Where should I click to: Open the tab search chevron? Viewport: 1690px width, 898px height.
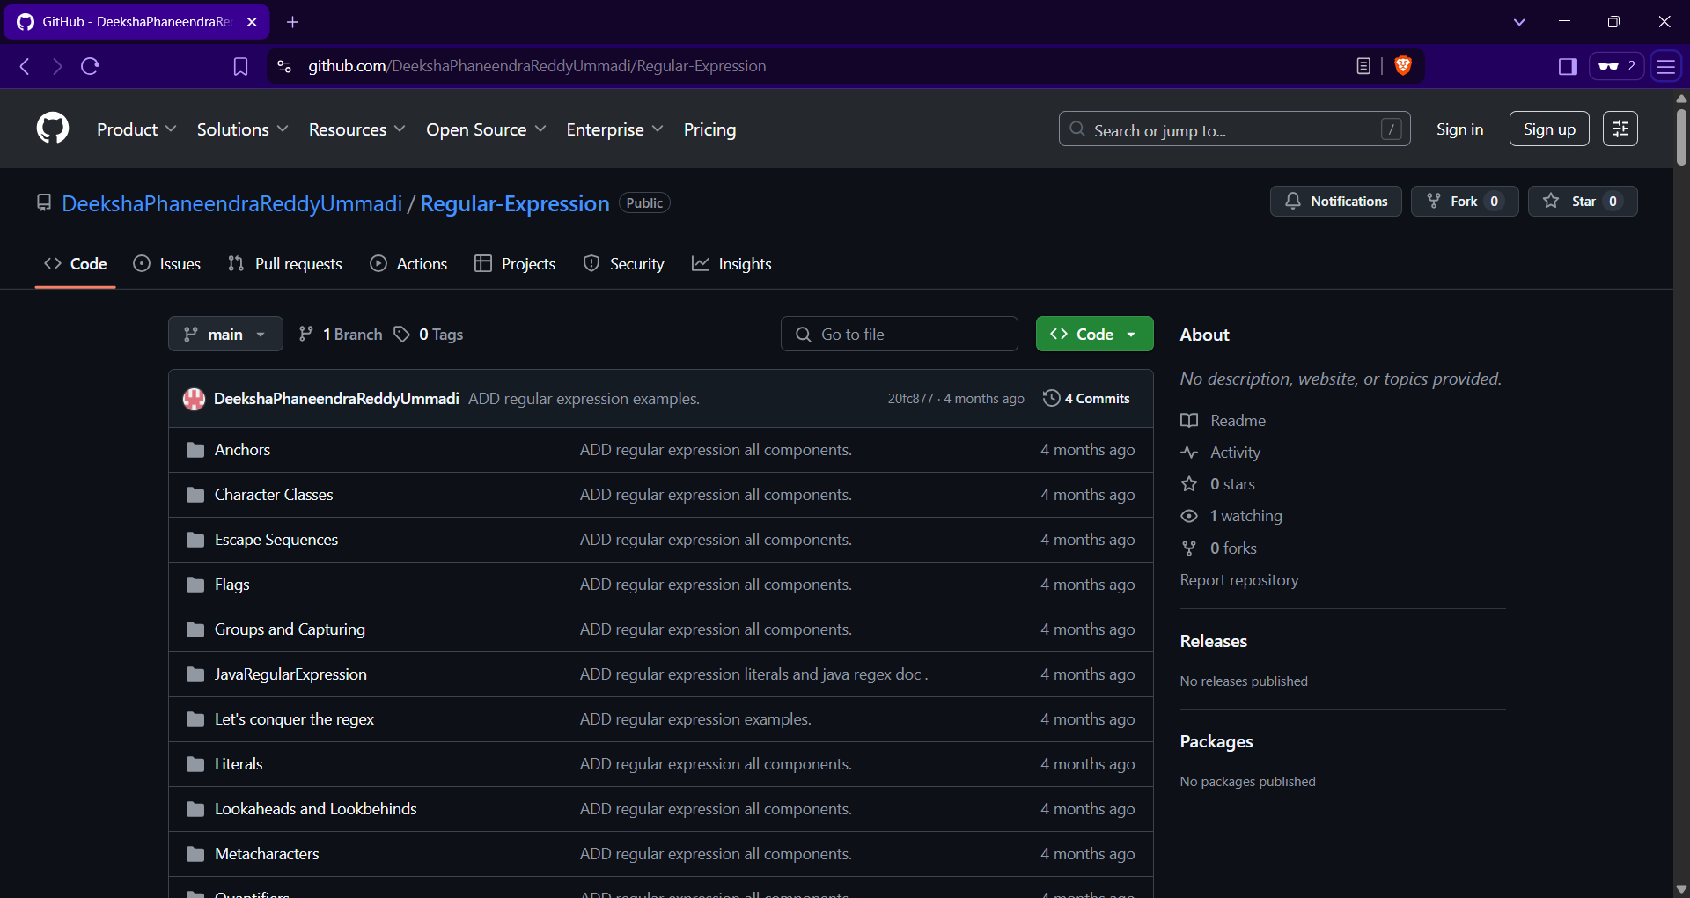point(1519,22)
